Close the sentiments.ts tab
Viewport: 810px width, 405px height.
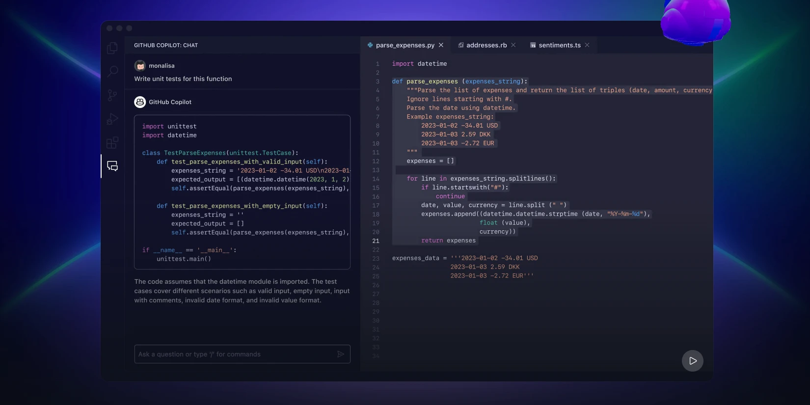[x=587, y=45]
